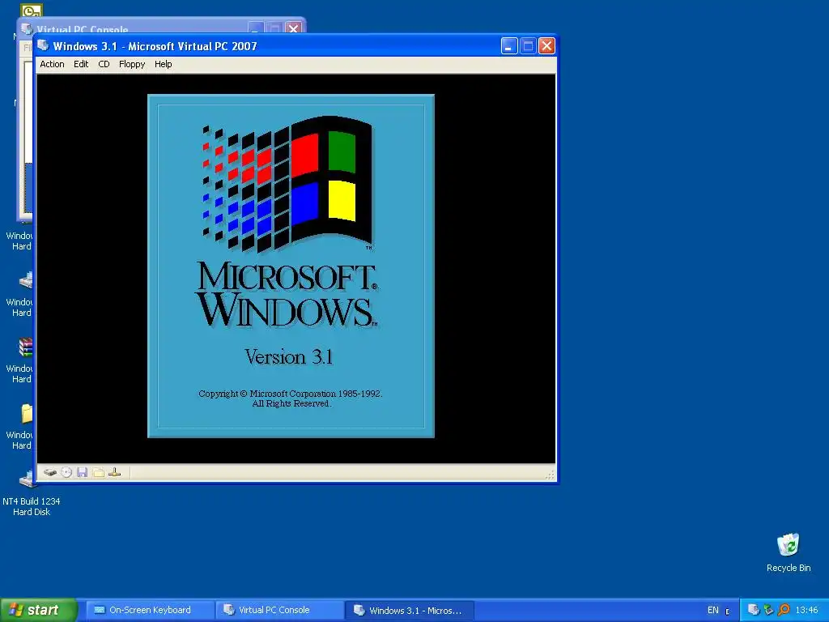Click the 13:46 system clock
Screen dimensions: 829x622
[806, 611]
